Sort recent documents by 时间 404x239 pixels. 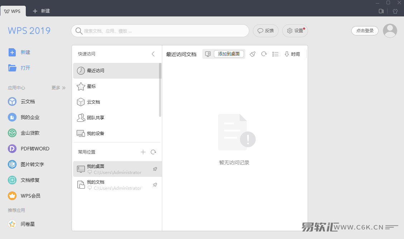(292, 54)
